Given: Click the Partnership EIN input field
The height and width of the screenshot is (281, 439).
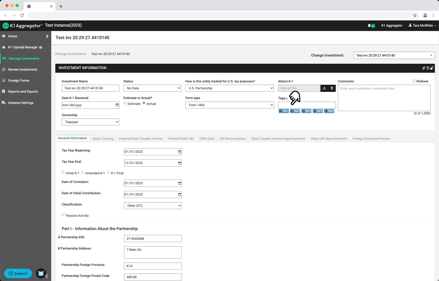Looking at the screenshot, I should [x=153, y=239].
